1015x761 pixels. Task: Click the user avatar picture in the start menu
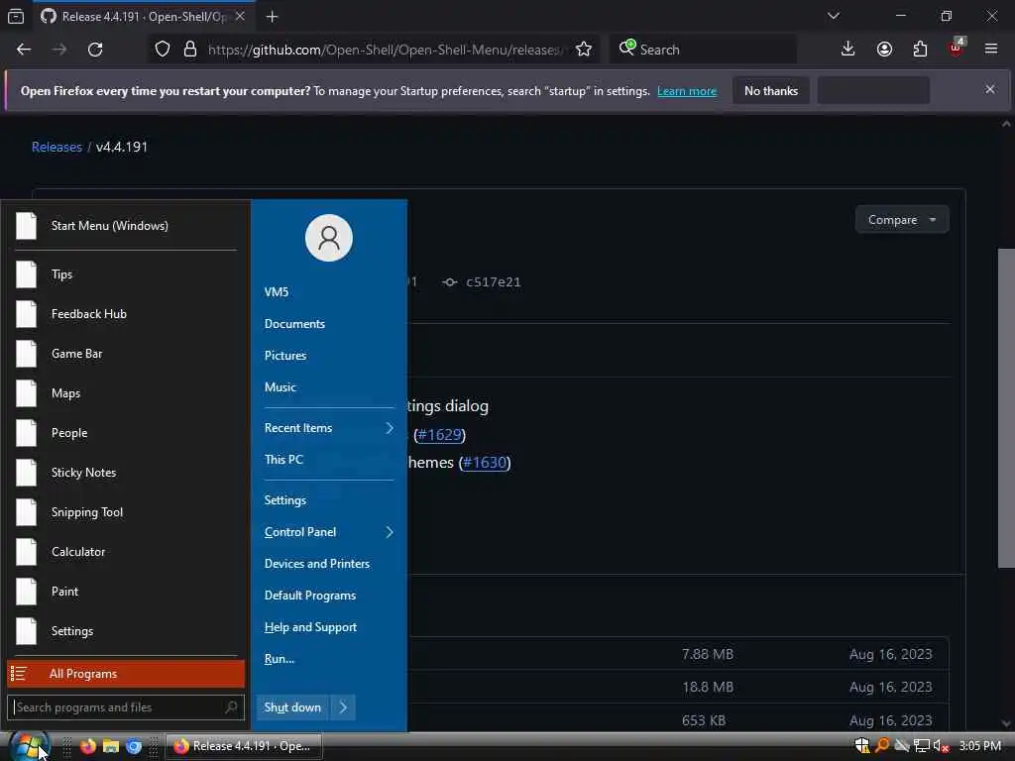[x=329, y=238]
